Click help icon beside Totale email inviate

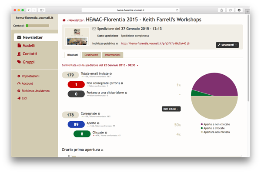[110, 74]
